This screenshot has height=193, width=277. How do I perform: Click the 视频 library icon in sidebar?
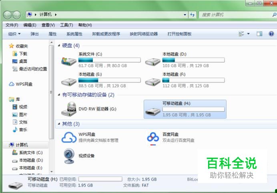(x=15, y=107)
